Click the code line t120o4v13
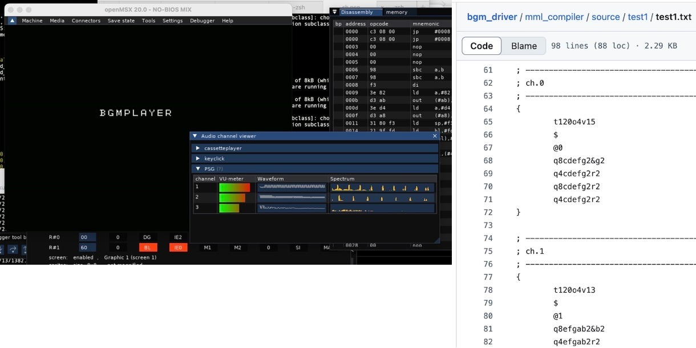Screen dimensions: 696x348 [x=574, y=290]
